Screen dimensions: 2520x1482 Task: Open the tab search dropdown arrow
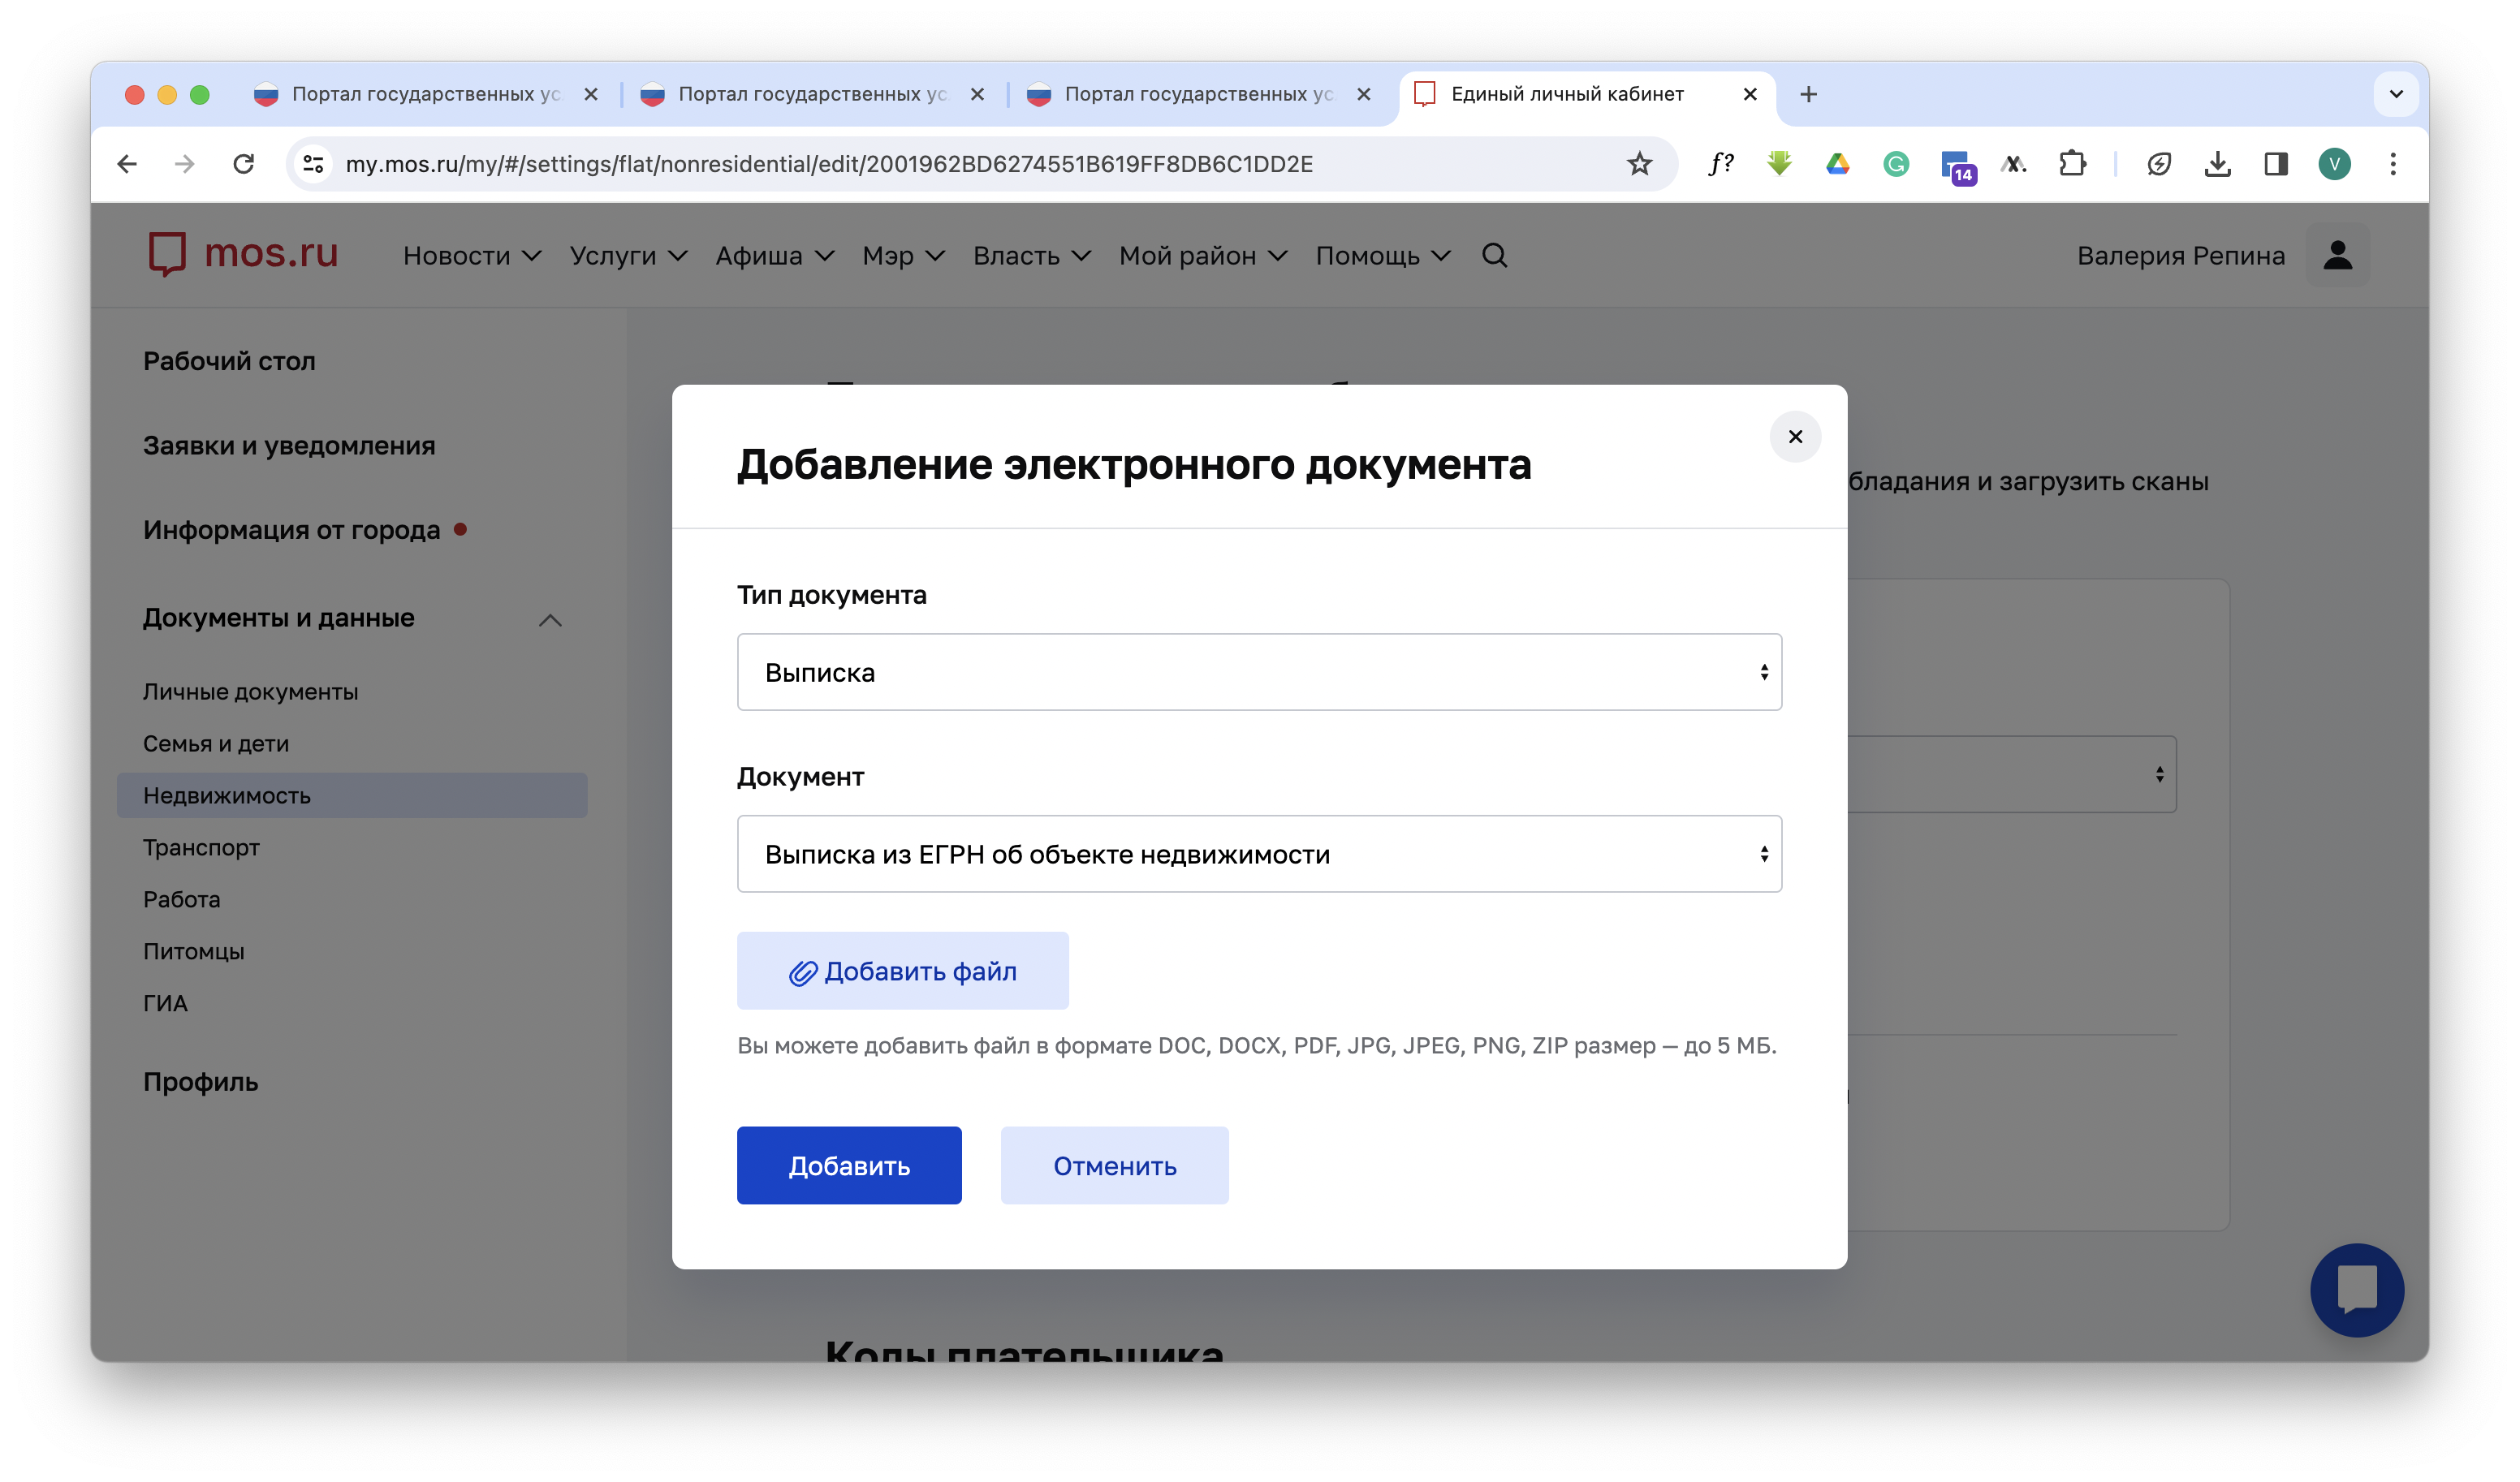(x=2396, y=94)
